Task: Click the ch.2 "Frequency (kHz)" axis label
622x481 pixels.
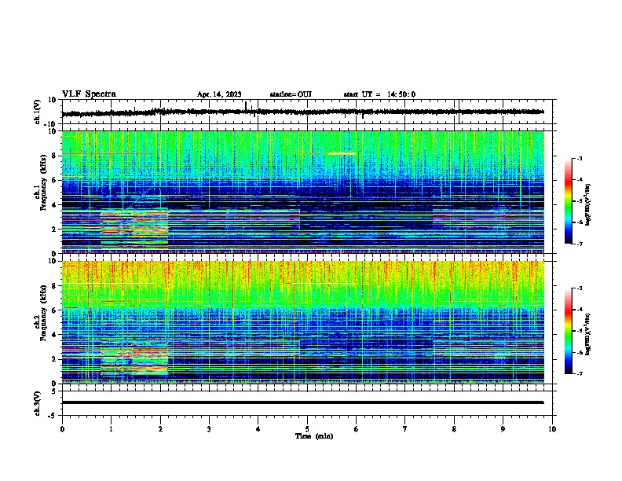Action: [44, 313]
